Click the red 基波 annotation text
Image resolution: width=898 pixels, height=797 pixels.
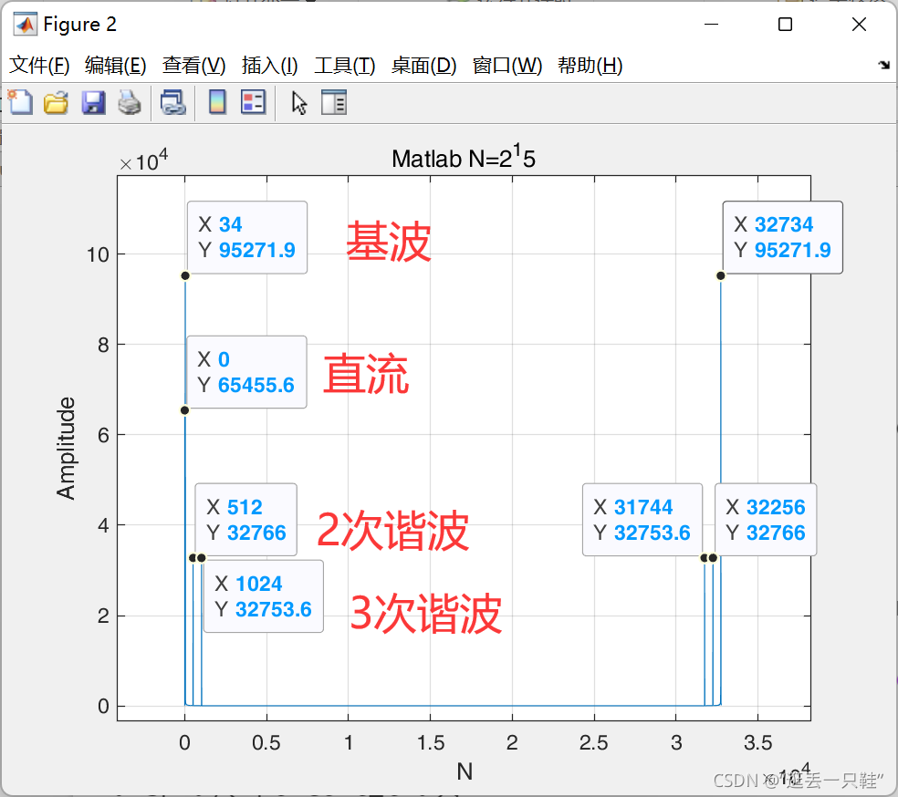click(388, 242)
